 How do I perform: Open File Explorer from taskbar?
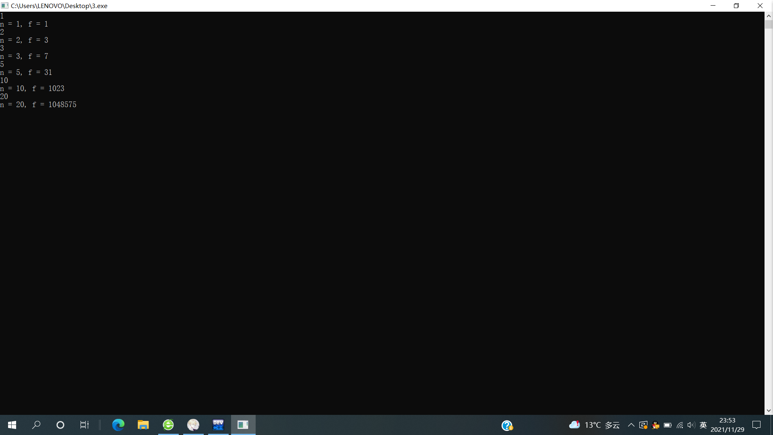coord(143,425)
